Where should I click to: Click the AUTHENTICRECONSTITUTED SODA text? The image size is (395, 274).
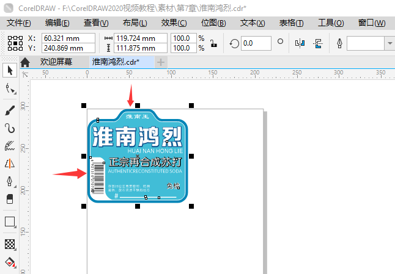(145, 171)
